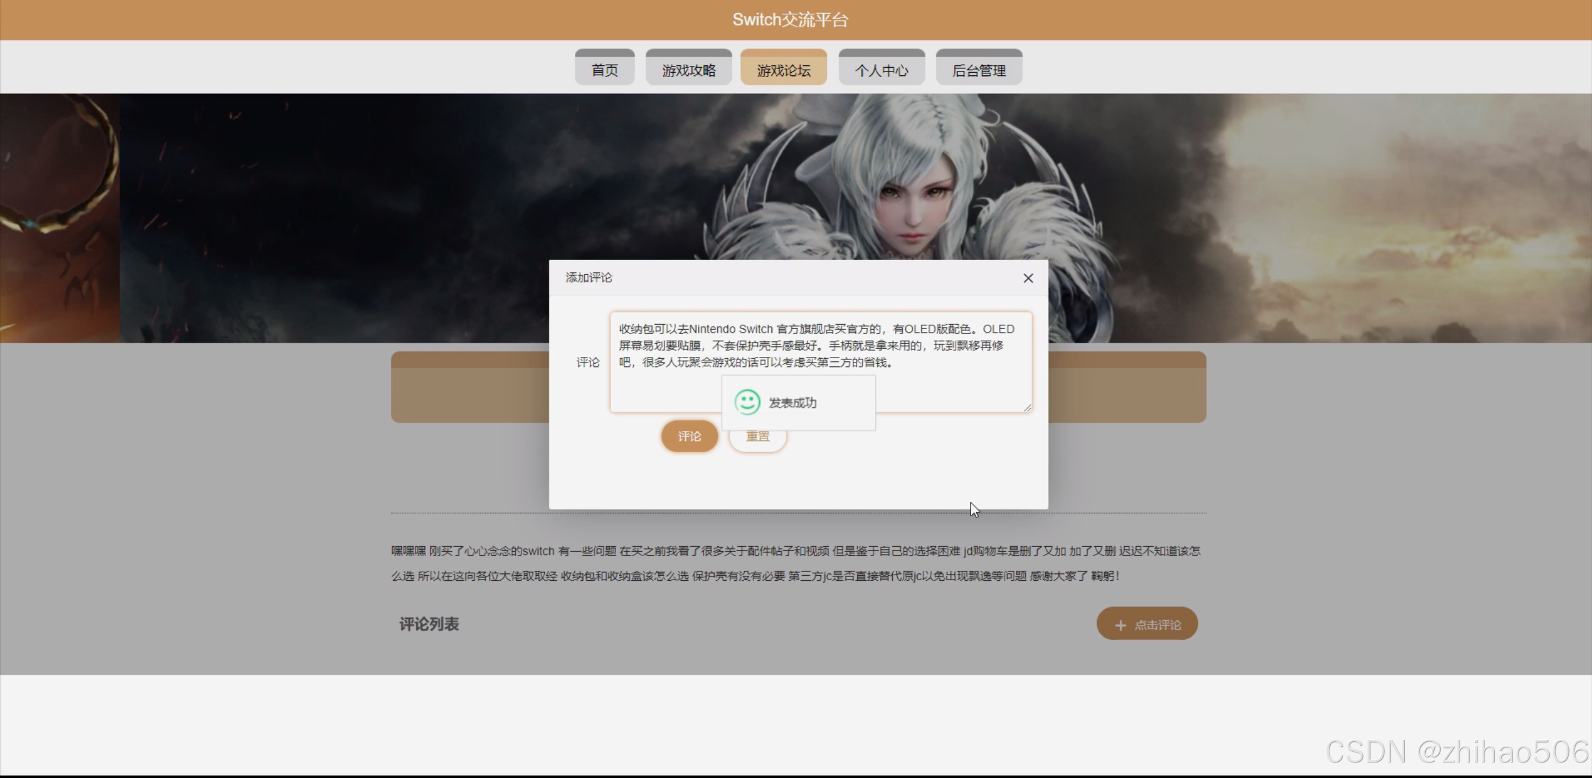Select the 游戏论坛 navigation item

pyautogui.click(x=783, y=67)
